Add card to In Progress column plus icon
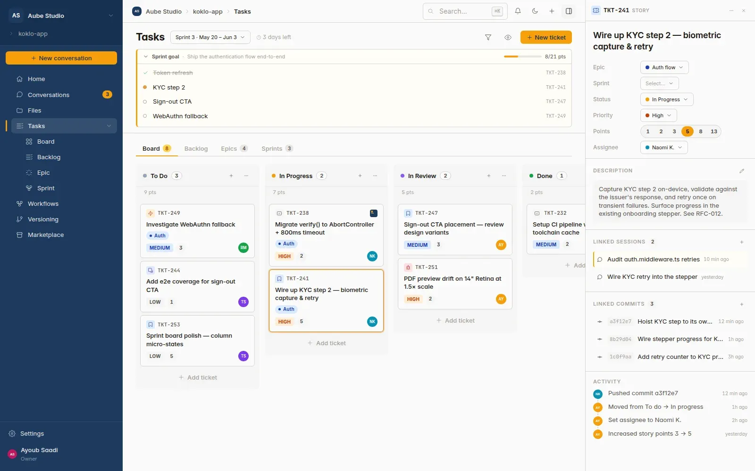The width and height of the screenshot is (755, 471). coord(360,176)
